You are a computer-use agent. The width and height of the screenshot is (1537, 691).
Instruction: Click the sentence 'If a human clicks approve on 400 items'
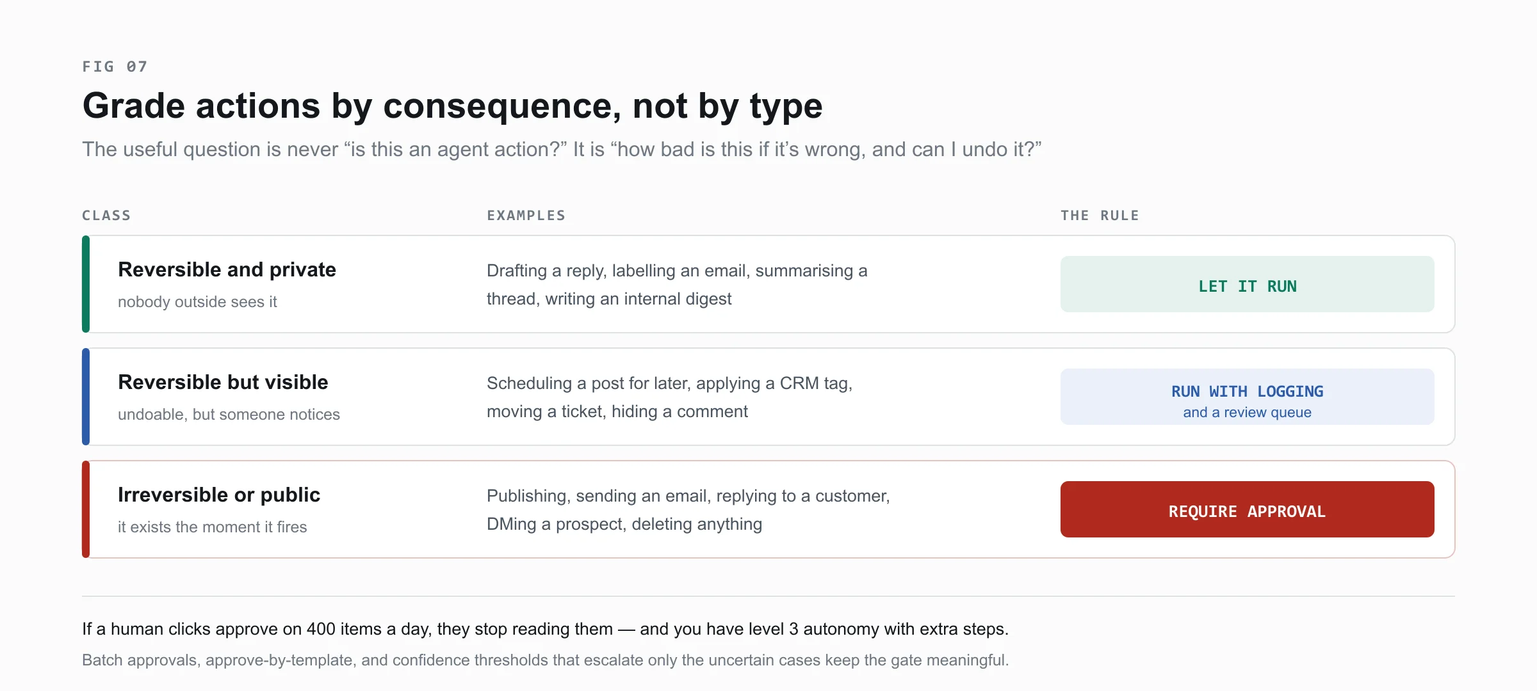click(x=545, y=629)
